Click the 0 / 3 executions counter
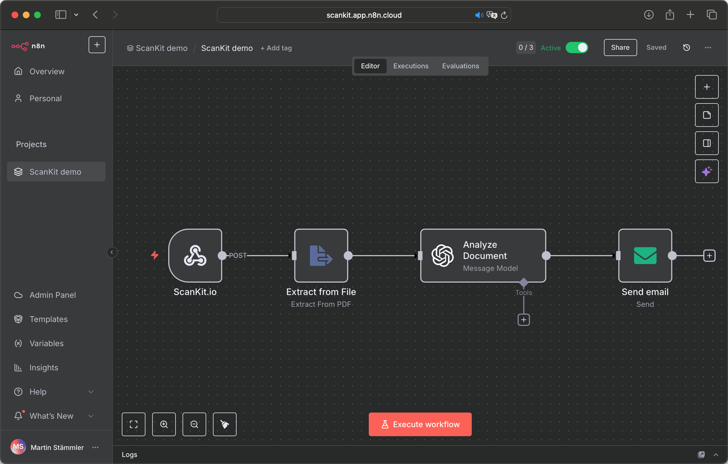Viewport: 728px width, 464px height. (526, 48)
